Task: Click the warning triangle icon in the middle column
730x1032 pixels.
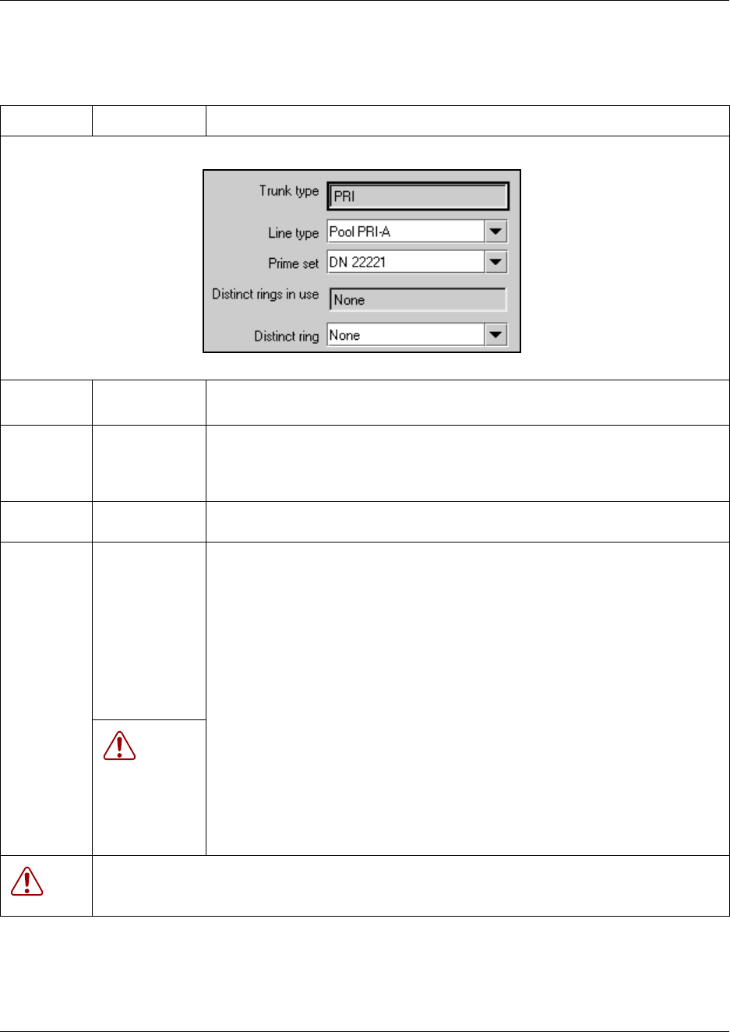Action: [x=119, y=746]
